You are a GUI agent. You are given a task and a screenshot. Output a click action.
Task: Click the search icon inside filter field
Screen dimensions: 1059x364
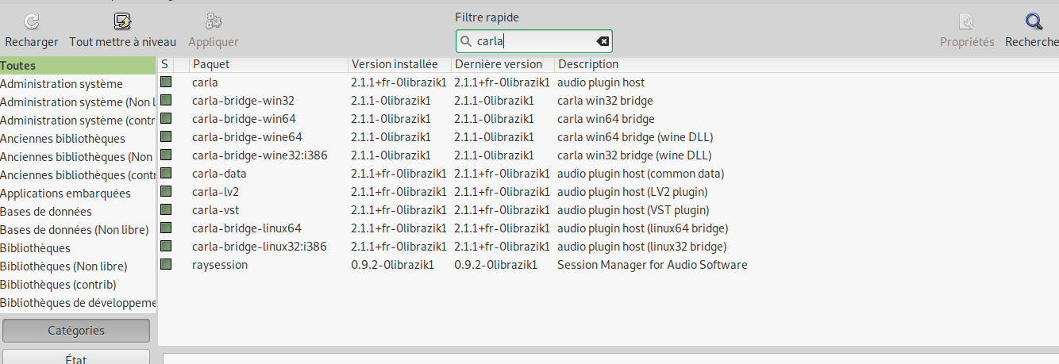tap(466, 42)
